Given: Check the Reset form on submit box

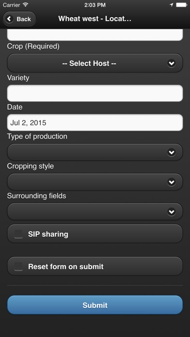Looking at the screenshot, I should coord(18,266).
